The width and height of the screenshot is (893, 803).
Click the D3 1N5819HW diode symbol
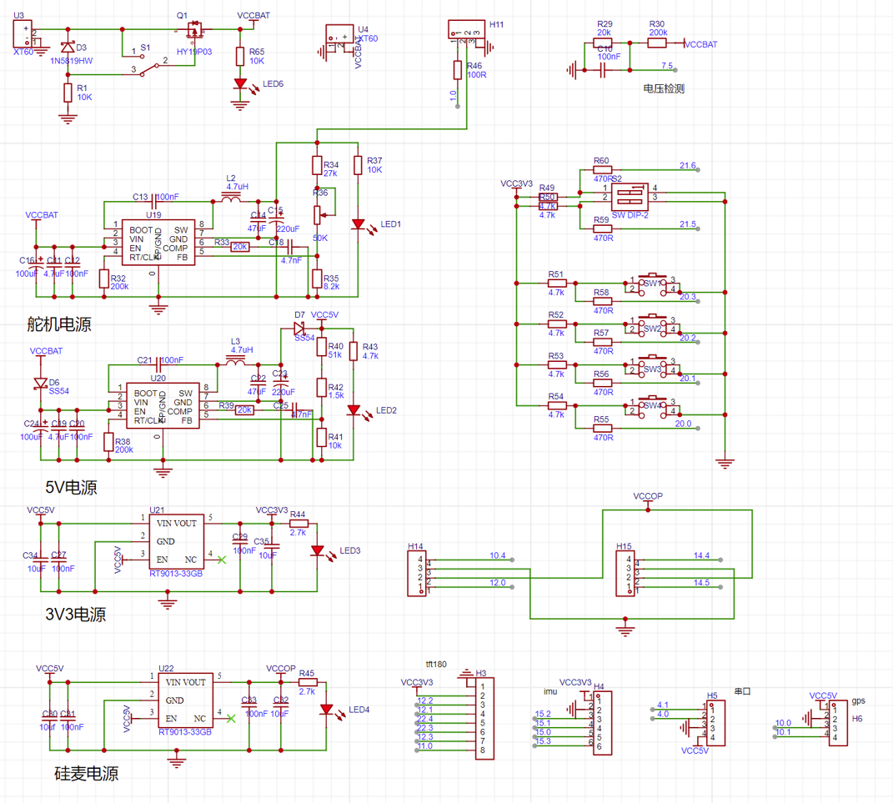(x=68, y=48)
